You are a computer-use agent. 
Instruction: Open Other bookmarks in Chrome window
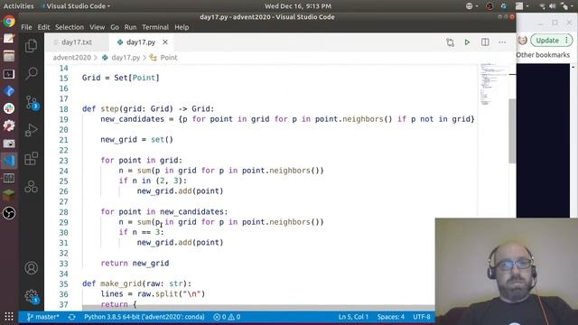(x=543, y=55)
